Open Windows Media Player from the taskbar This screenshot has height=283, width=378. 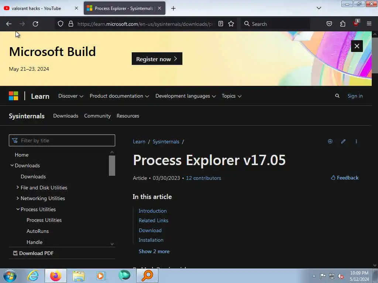[x=101, y=276]
